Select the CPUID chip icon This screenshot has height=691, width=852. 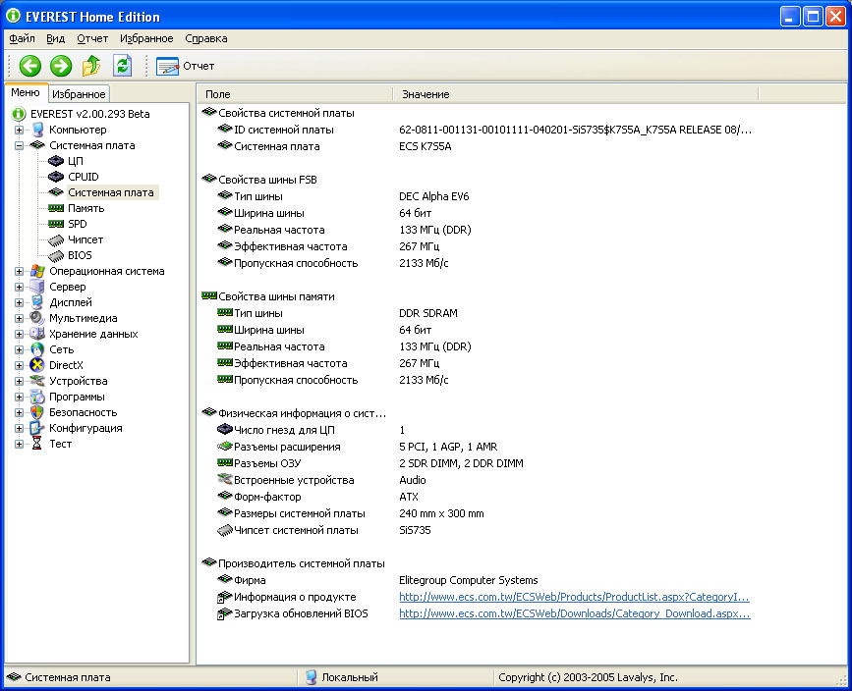55,177
